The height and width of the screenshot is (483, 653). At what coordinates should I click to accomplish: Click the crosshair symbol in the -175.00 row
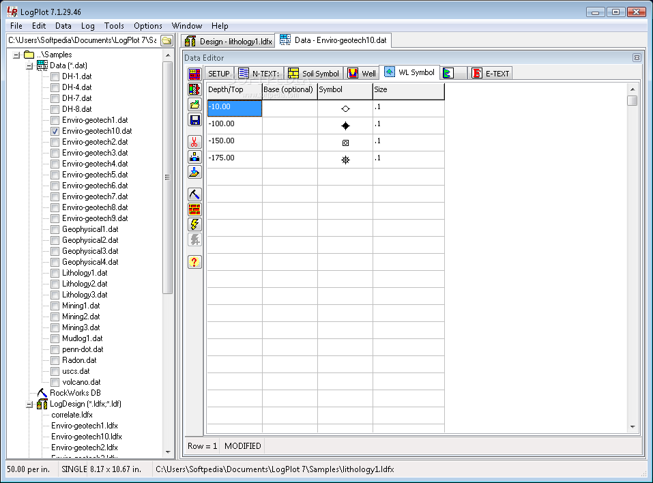[345, 160]
